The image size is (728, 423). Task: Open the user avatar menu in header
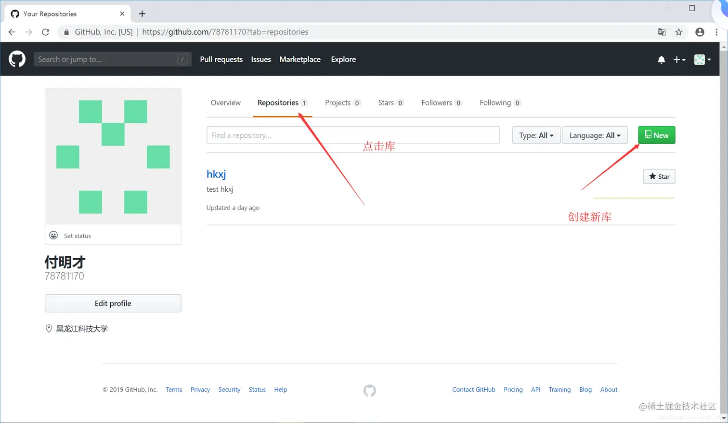point(702,60)
